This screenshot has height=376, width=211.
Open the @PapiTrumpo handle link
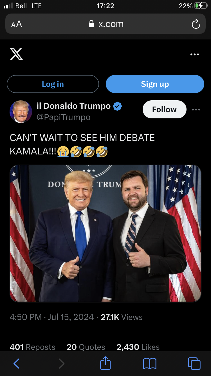tap(64, 117)
